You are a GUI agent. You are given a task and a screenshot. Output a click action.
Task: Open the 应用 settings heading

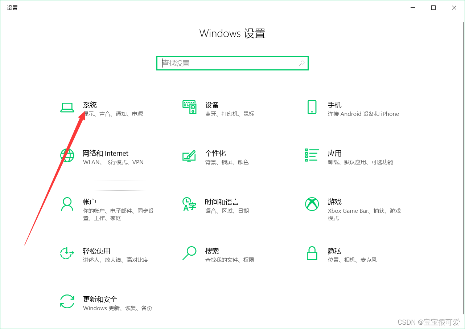pyautogui.click(x=335, y=153)
